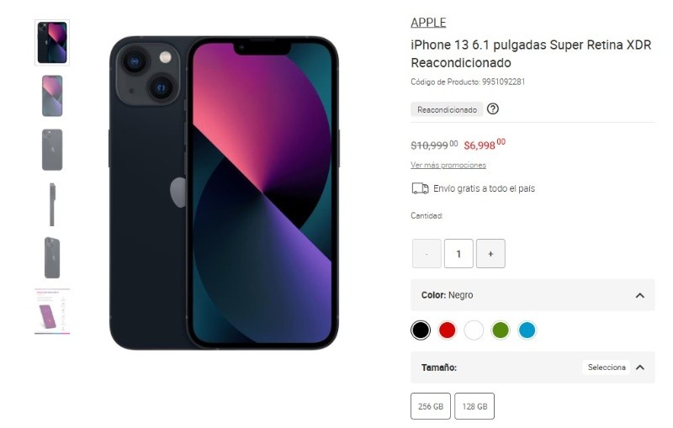Collapse the Tamaño section chevron
The image size is (673, 428).
point(639,367)
